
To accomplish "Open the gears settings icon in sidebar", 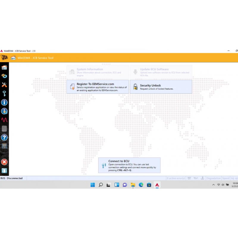I will (4, 76).
